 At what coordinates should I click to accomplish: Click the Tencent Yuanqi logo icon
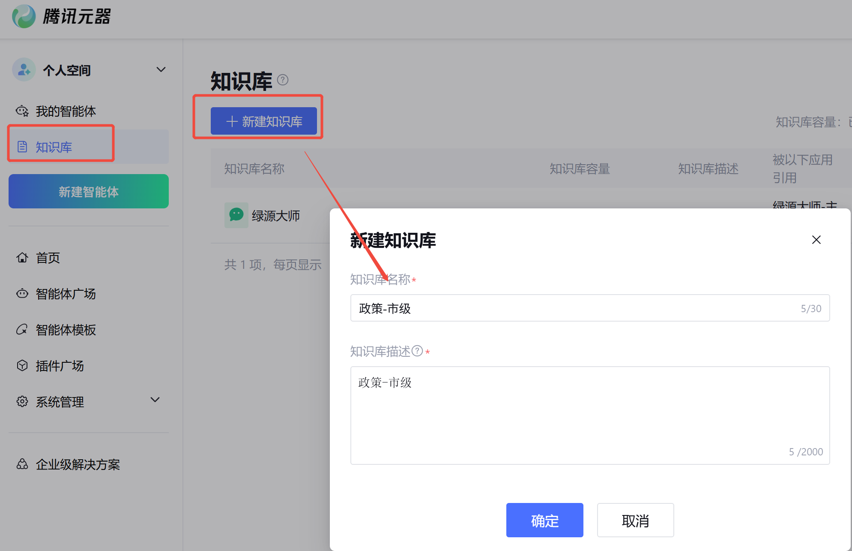pos(24,16)
